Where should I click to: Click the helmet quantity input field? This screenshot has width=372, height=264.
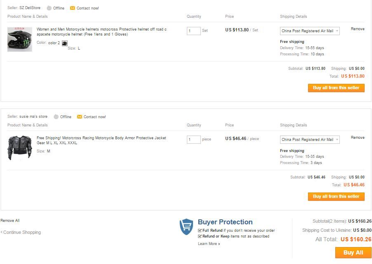[x=193, y=31]
